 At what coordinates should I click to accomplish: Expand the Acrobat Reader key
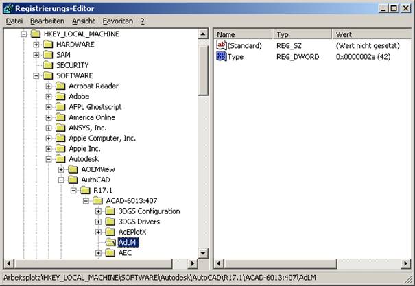(x=49, y=86)
